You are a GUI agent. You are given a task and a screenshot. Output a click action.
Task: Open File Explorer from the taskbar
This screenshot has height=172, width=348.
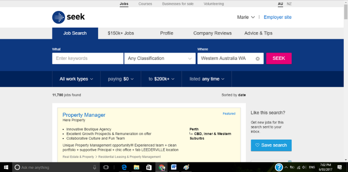point(137,167)
